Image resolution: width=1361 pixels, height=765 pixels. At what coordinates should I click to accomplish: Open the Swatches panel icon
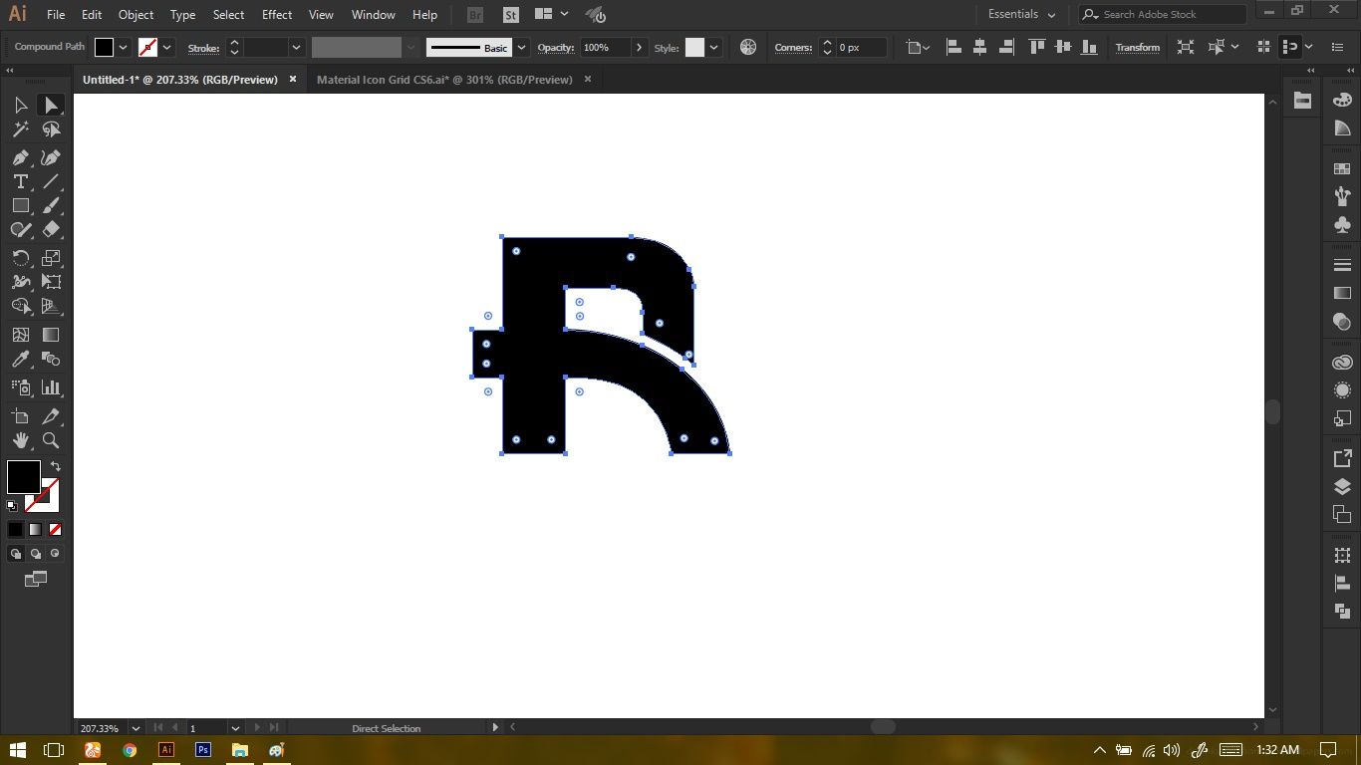(1342, 169)
